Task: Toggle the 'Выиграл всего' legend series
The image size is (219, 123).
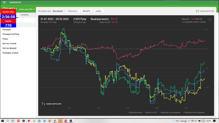Action: [135, 112]
